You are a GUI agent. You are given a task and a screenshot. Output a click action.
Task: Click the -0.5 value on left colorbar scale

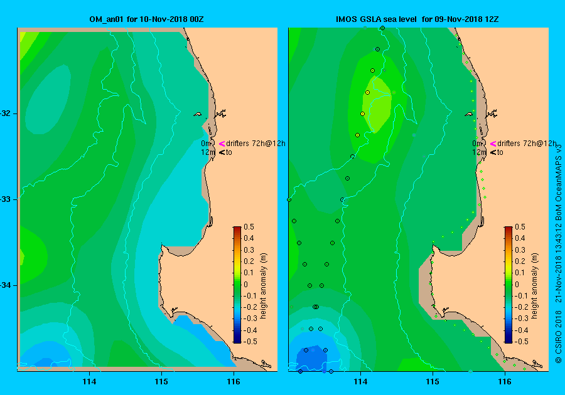click(250, 342)
